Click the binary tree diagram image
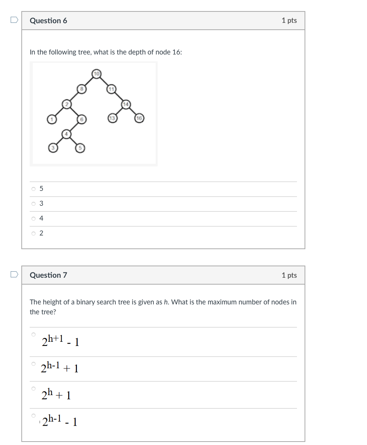Image resolution: width=367 pixels, height=445 pixels. tap(93, 113)
